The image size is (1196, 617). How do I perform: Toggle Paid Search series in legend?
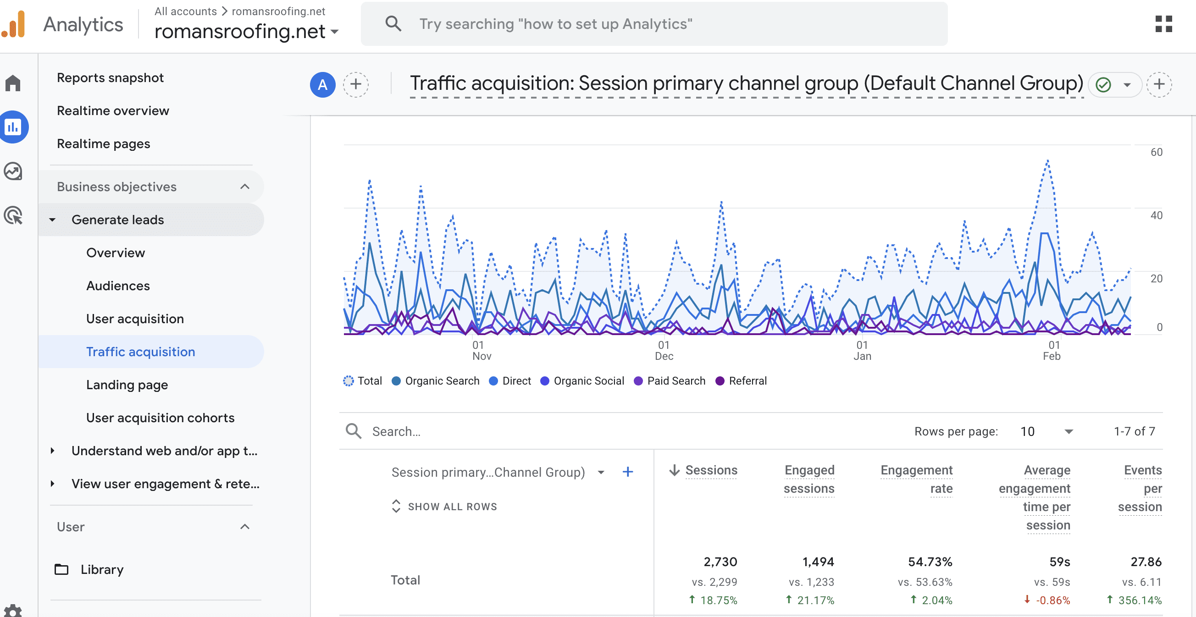coord(670,380)
